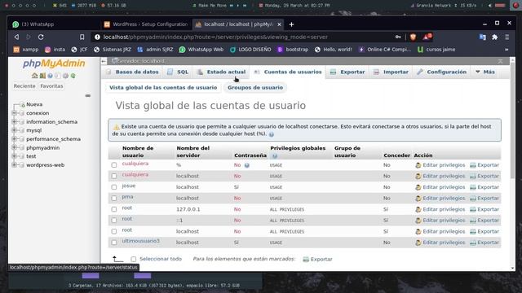The height and width of the screenshot is (293, 522).
Task: Open the Reciente sidebar tab
Action: (24, 86)
